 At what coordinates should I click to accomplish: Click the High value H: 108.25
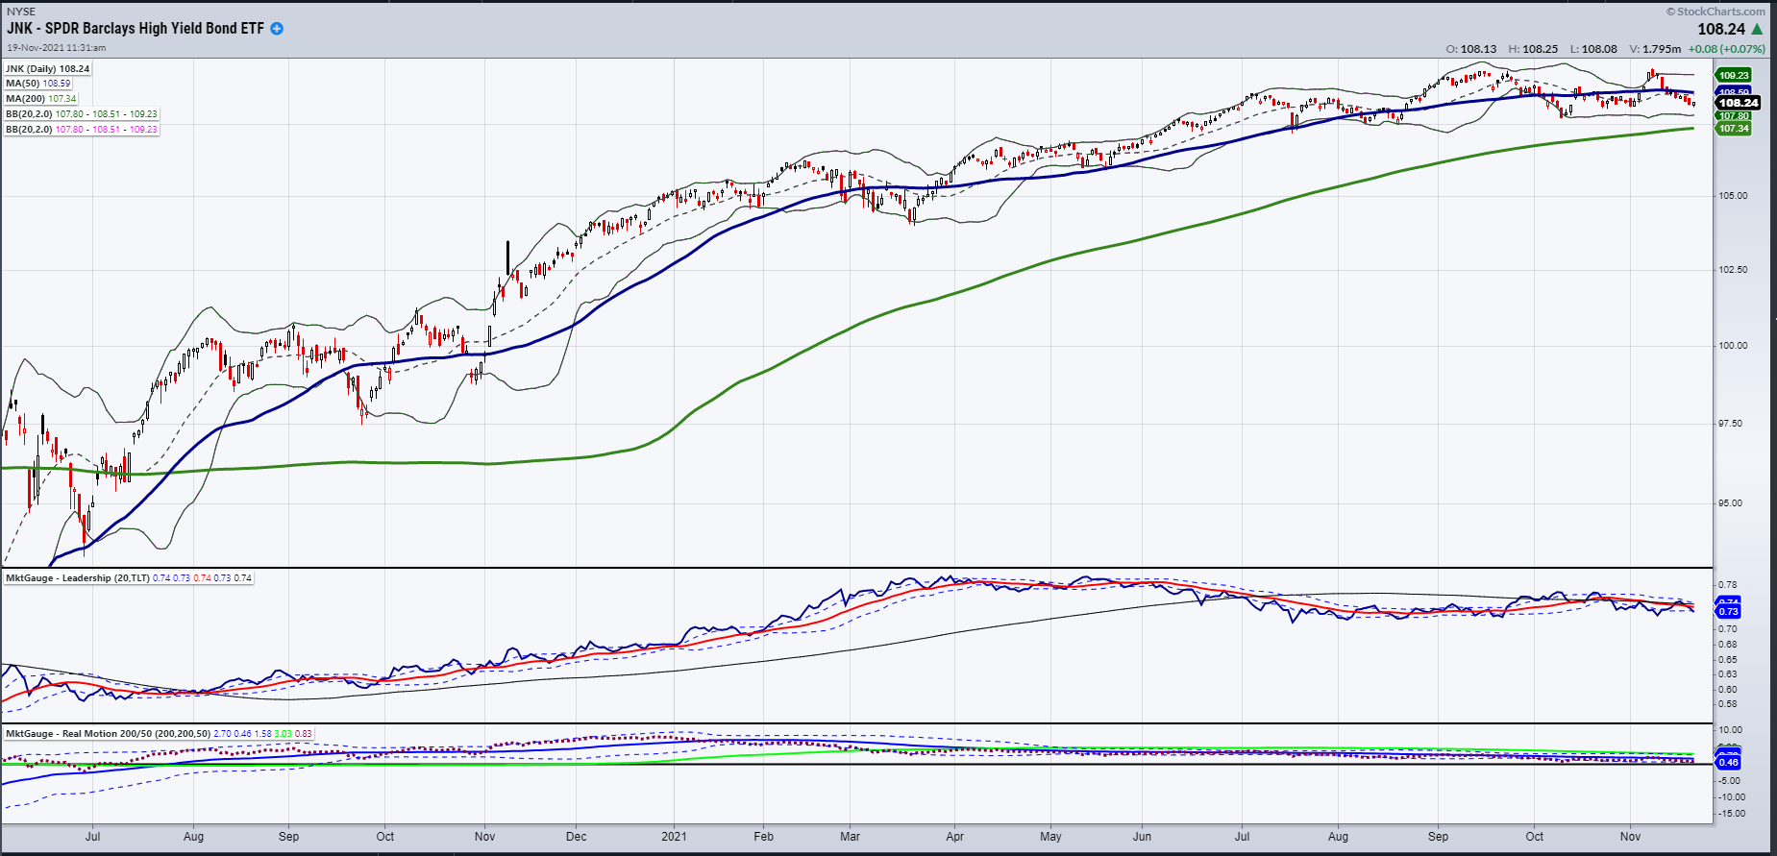1533,49
